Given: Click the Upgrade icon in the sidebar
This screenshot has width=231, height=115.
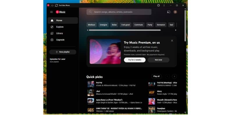Looking at the screenshot, I should tap(52, 40).
